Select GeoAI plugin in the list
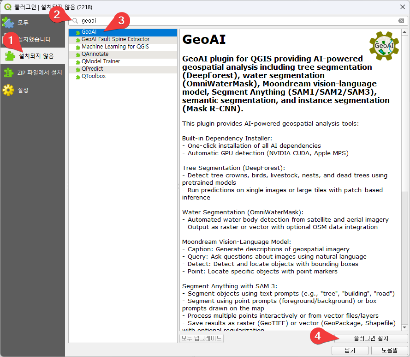 [89, 32]
